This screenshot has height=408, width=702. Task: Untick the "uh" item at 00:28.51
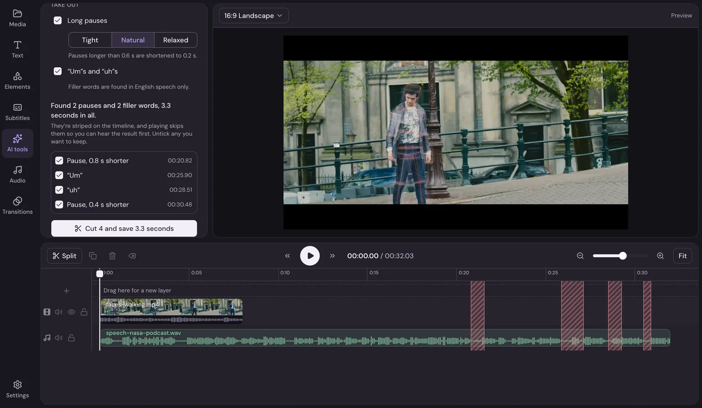pyautogui.click(x=59, y=190)
